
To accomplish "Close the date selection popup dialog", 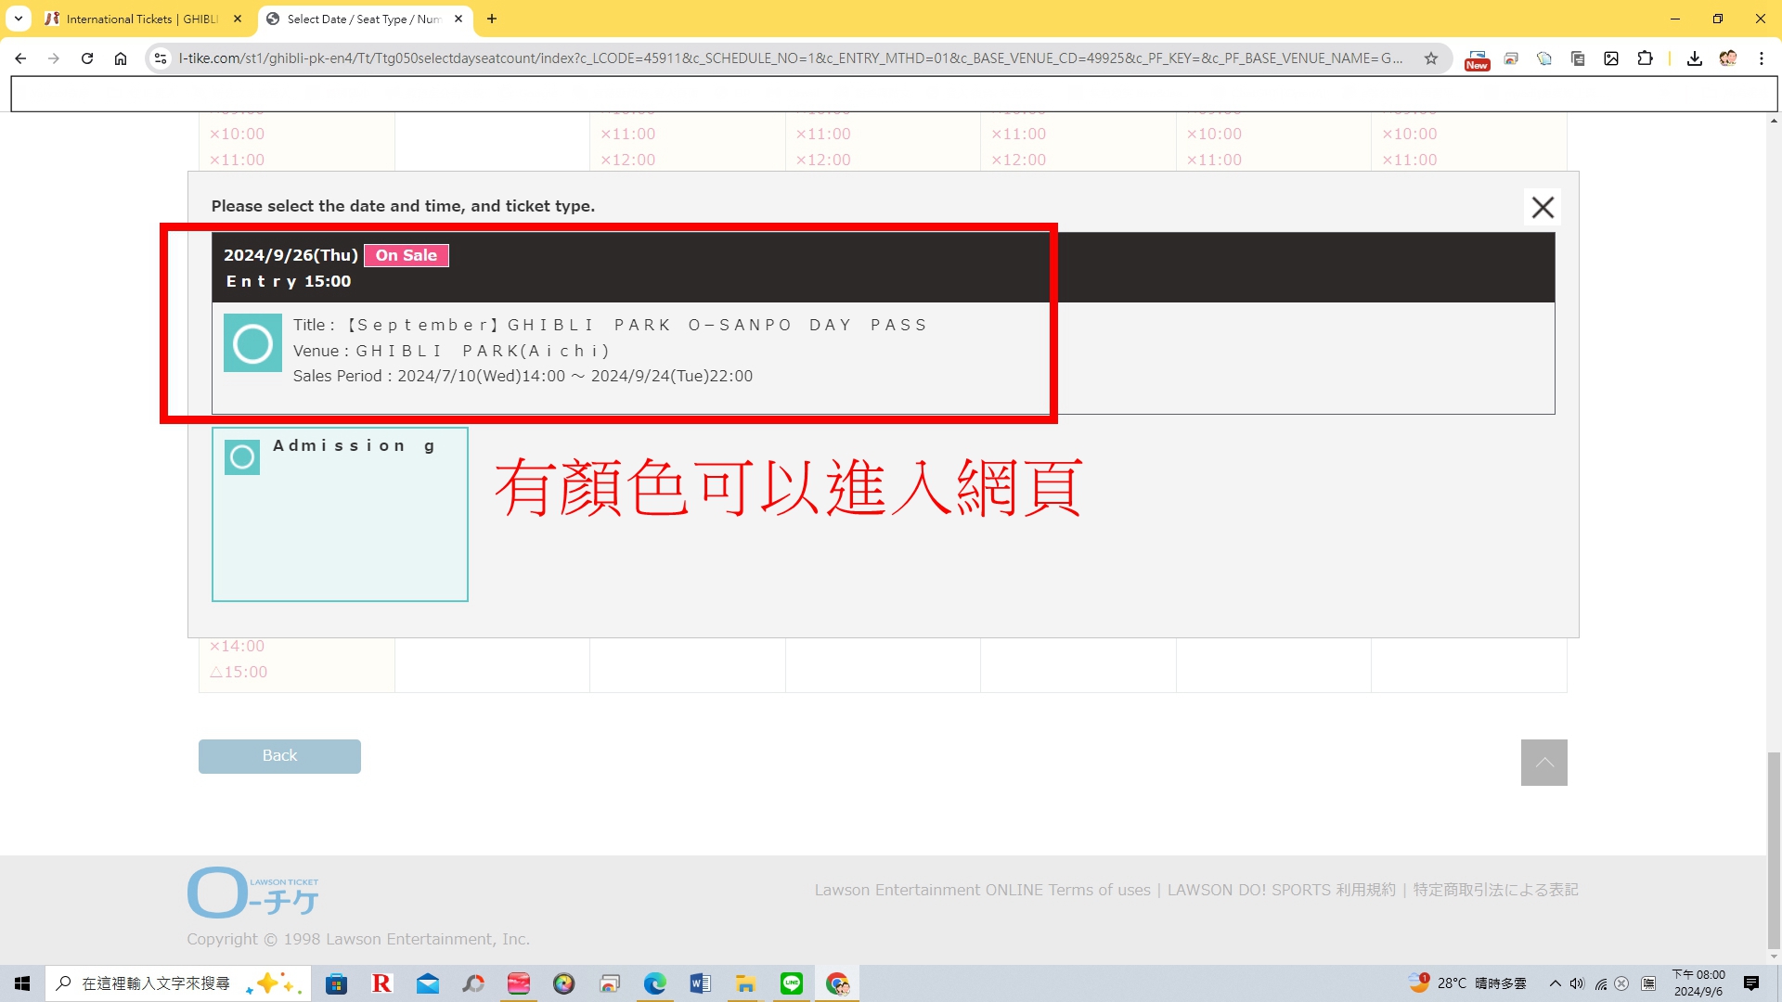I will tap(1543, 207).
